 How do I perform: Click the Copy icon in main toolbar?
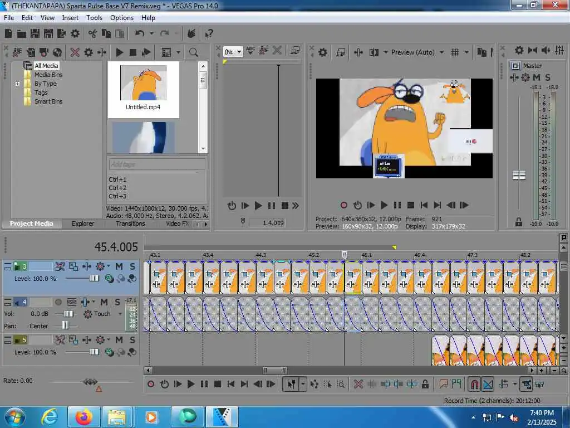point(106,34)
